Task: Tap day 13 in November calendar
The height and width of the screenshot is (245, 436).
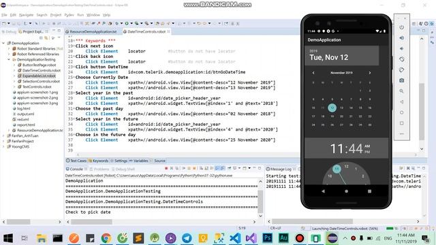Action: pos(341,108)
